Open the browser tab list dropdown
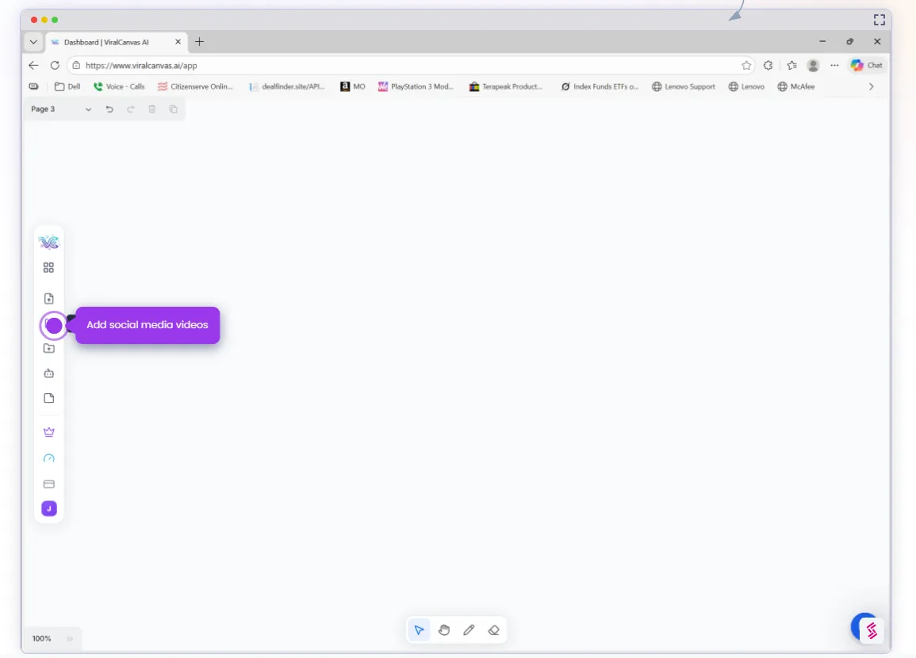The height and width of the screenshot is (658, 916). [x=33, y=41]
